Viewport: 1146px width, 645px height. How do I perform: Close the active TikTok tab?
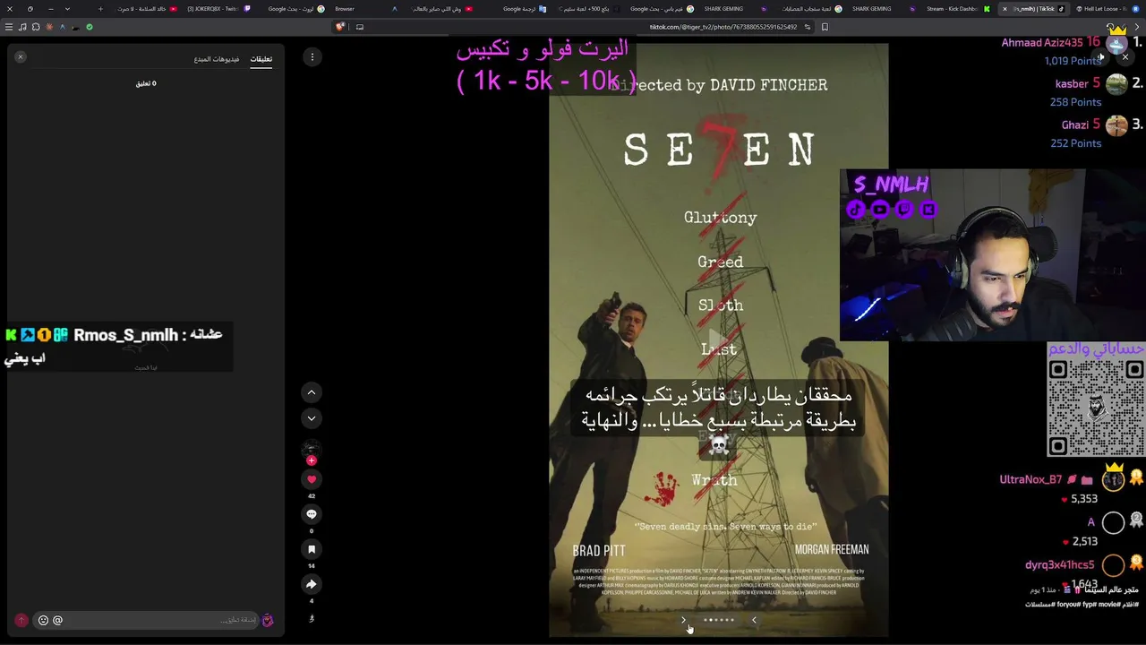(1005, 9)
